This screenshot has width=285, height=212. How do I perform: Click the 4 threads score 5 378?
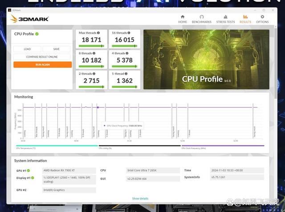(125, 60)
